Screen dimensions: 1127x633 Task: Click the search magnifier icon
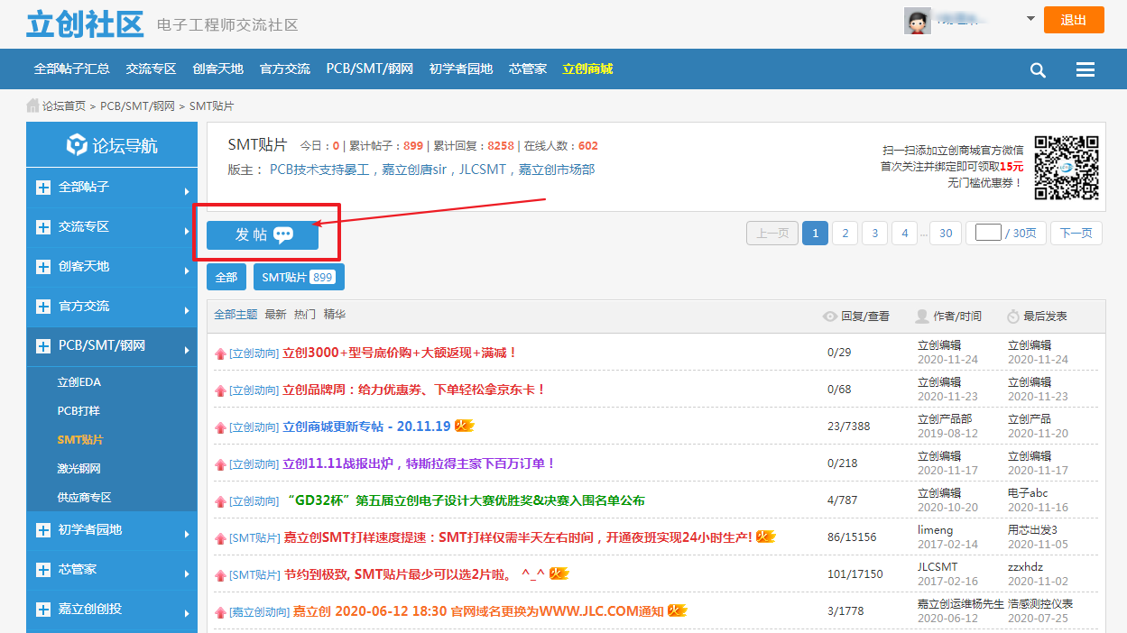1038,70
